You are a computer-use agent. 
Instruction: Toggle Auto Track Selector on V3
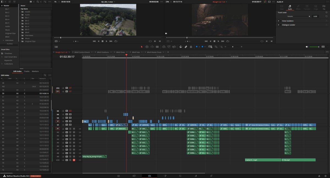pyautogui.click(x=67, y=118)
